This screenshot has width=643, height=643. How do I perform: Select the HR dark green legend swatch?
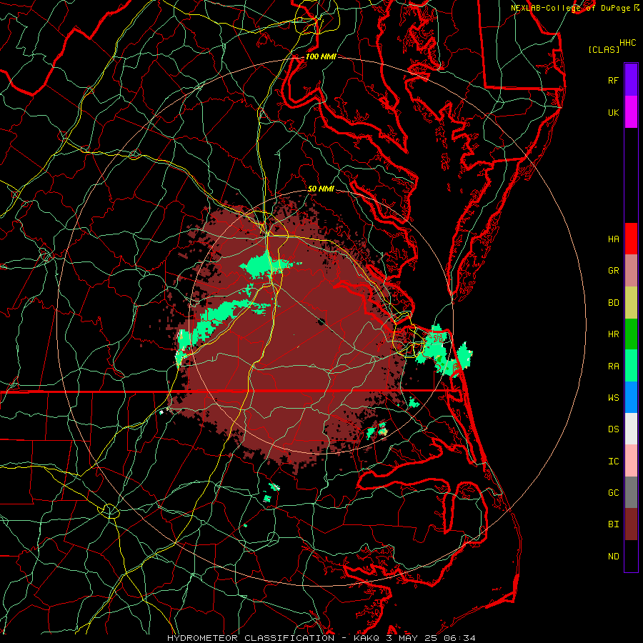(x=631, y=334)
